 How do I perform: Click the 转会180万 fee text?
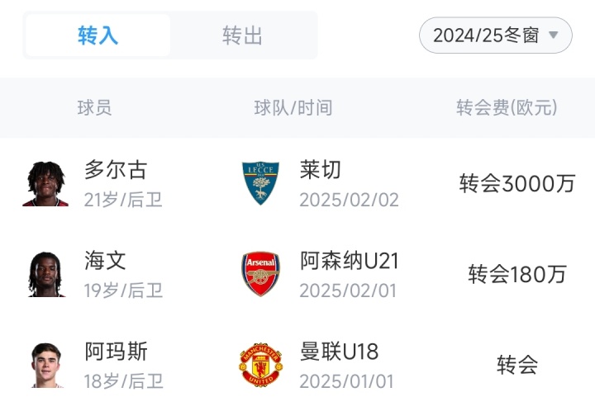tap(517, 274)
